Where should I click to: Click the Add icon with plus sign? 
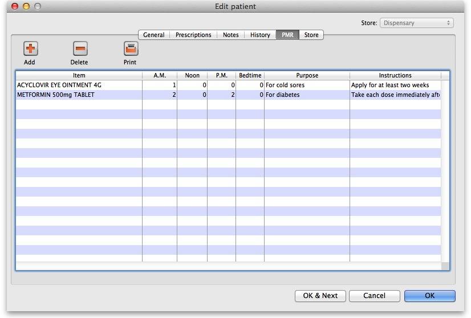(30, 49)
